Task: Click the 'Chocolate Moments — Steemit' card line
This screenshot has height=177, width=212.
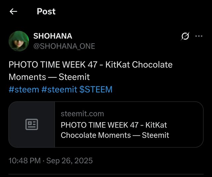Action: coord(115,135)
